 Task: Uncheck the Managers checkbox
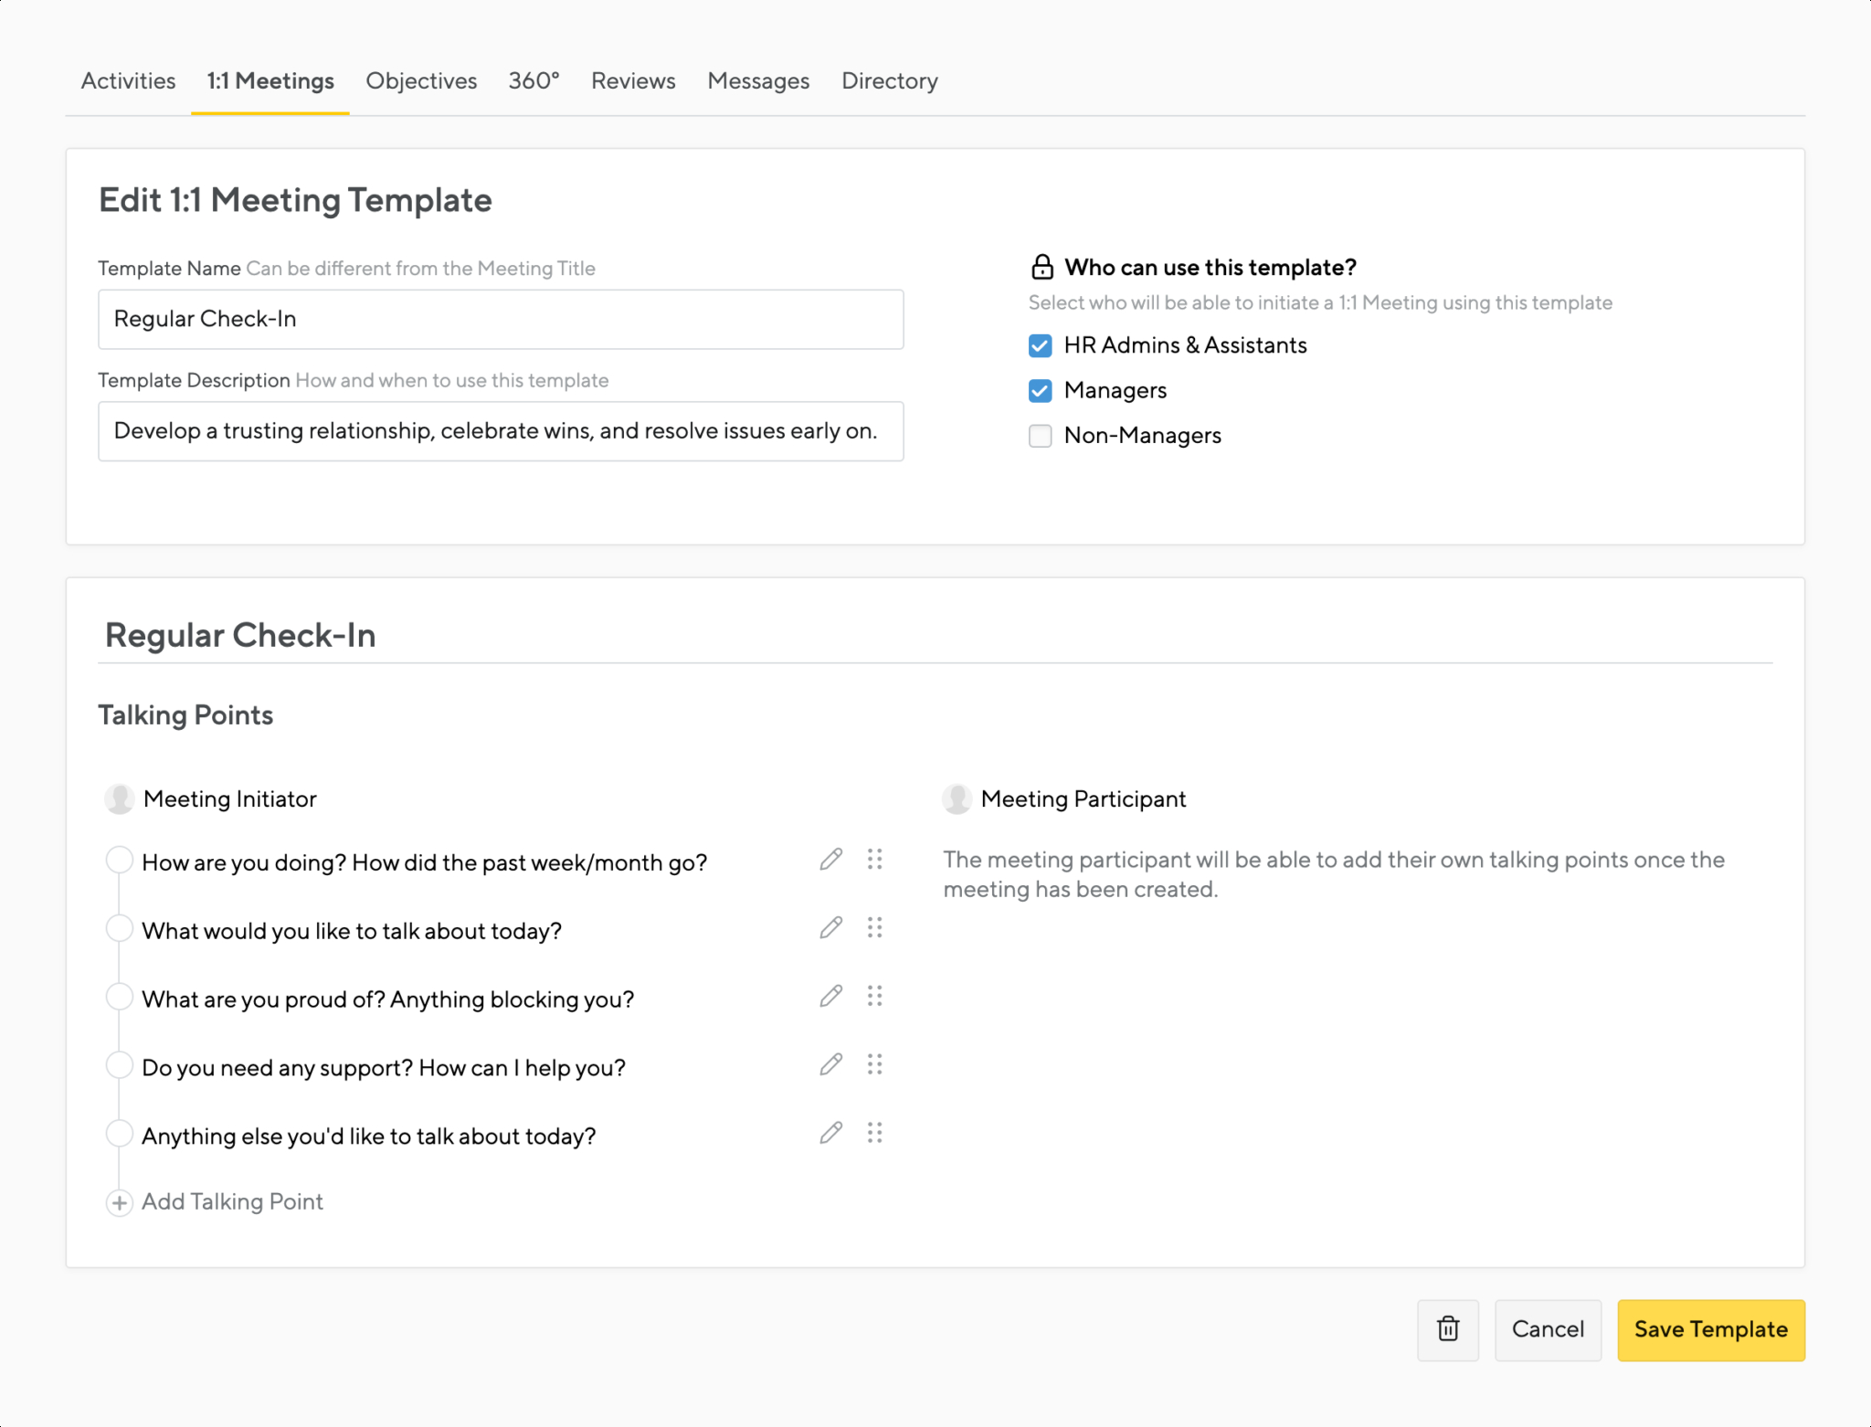pyautogui.click(x=1040, y=391)
